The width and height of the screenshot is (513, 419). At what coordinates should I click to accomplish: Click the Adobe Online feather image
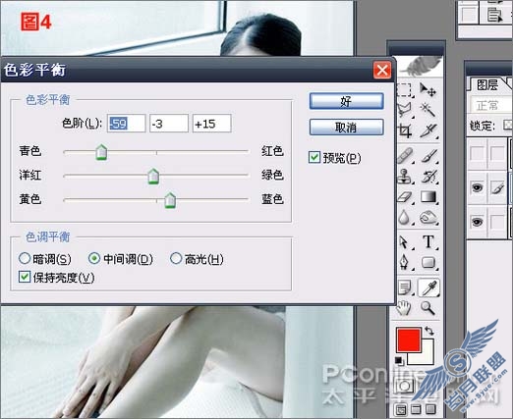point(421,66)
